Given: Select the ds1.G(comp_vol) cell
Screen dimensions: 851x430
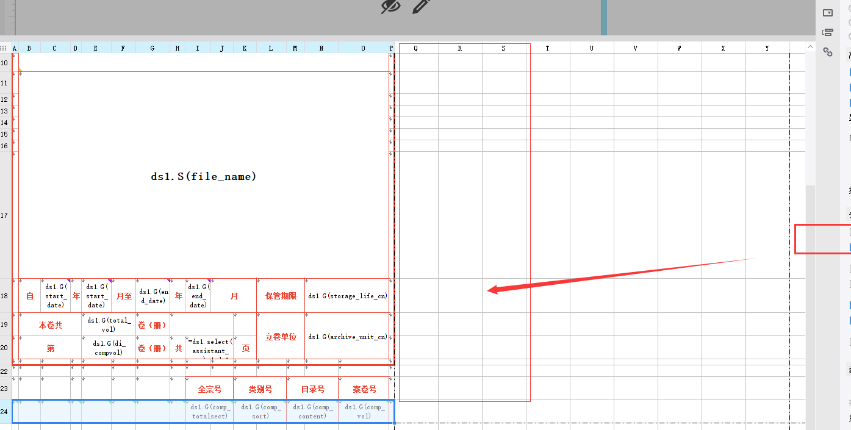Looking at the screenshot, I should pyautogui.click(x=364, y=412).
